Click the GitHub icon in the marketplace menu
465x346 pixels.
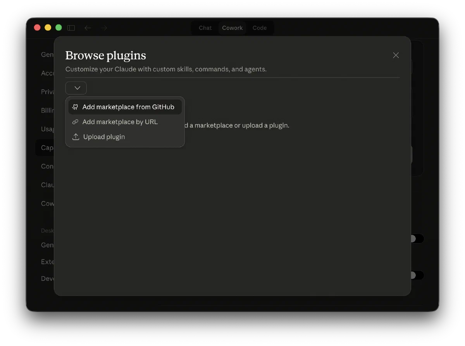(75, 107)
